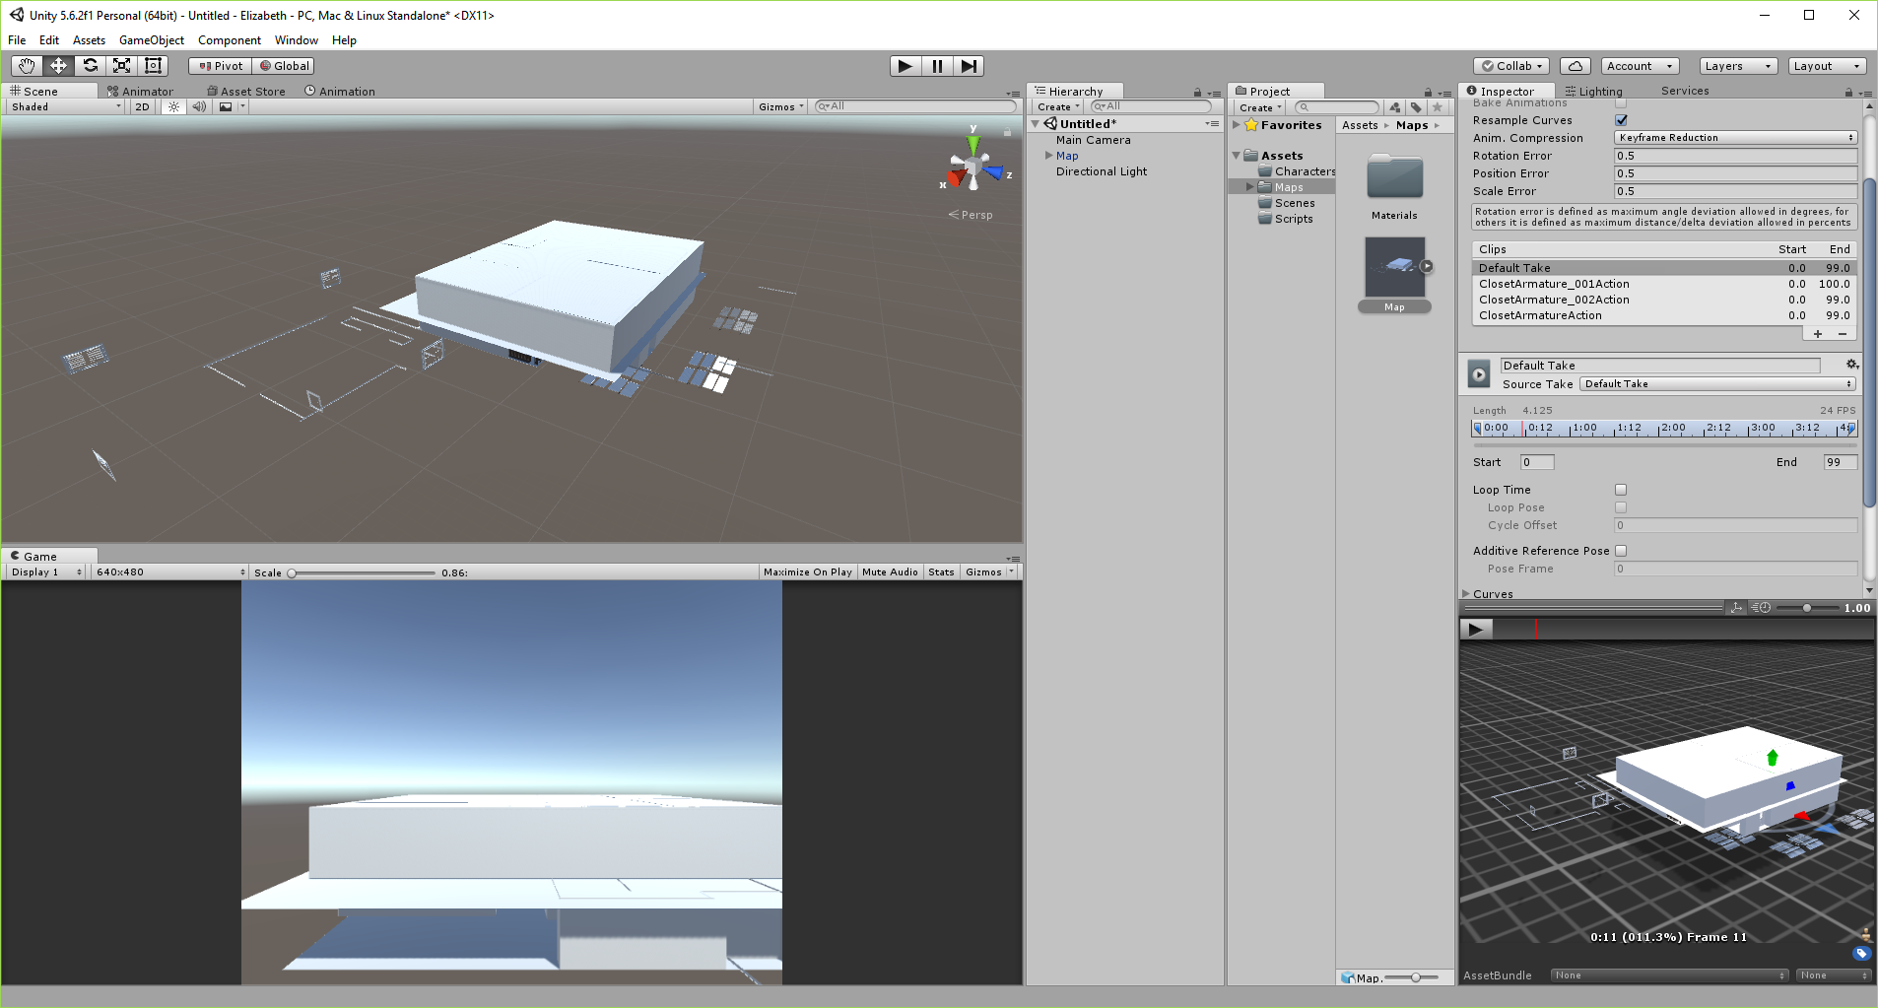Click the Pause button in toolbar
1878x1008 pixels.
click(937, 66)
